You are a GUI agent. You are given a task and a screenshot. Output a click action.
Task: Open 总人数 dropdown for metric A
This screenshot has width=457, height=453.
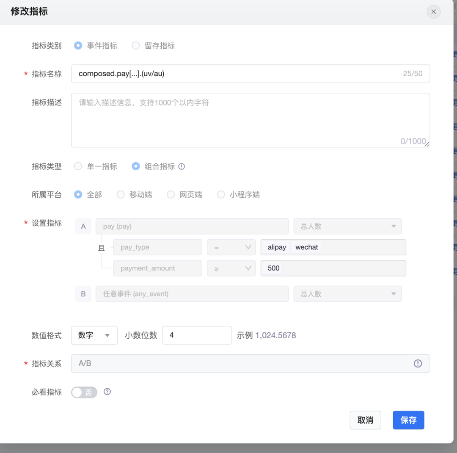(347, 226)
